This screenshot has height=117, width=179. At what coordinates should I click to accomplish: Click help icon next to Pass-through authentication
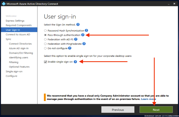(x=83, y=35)
